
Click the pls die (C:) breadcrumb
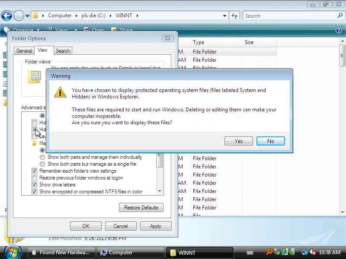93,16
